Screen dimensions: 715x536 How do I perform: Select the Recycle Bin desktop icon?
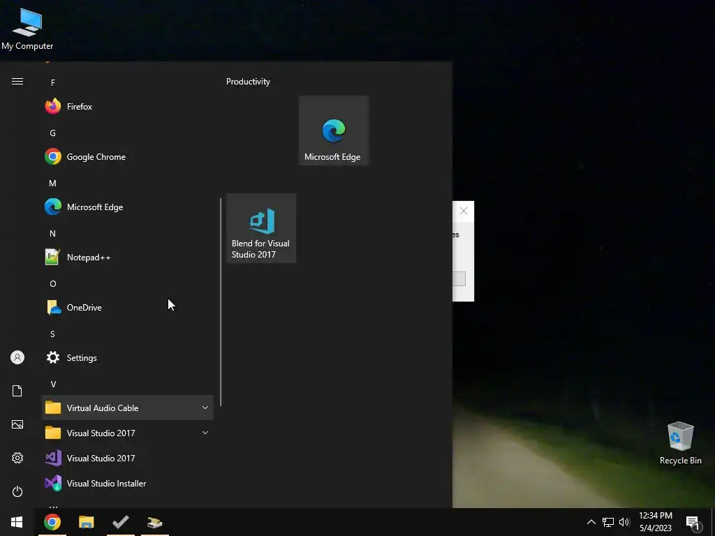(x=681, y=443)
